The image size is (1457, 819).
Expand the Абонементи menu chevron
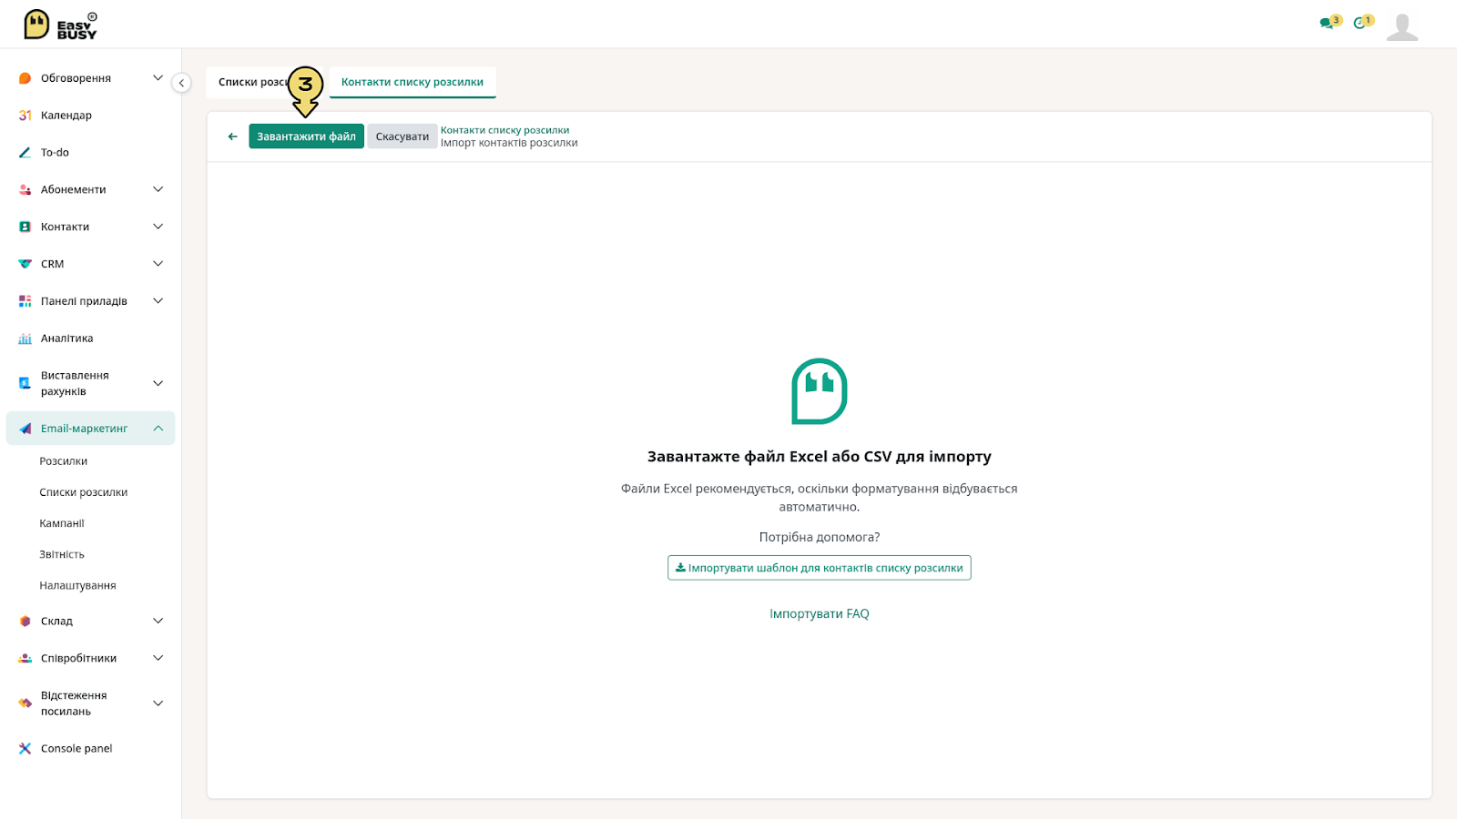[158, 189]
